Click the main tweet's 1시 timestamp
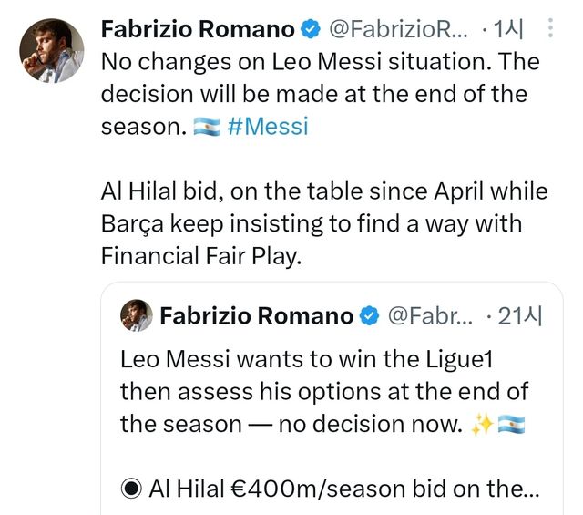583x515 pixels. click(x=508, y=30)
